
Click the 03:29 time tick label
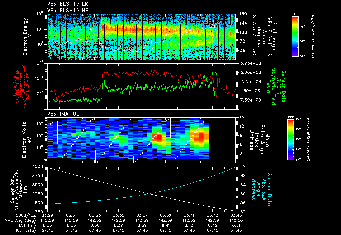[x=47, y=215]
